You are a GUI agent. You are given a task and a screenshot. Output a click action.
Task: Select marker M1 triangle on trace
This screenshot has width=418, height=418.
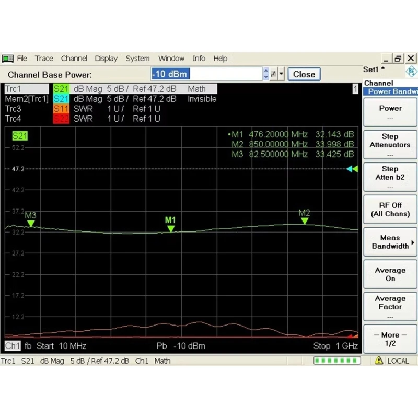[x=171, y=228]
